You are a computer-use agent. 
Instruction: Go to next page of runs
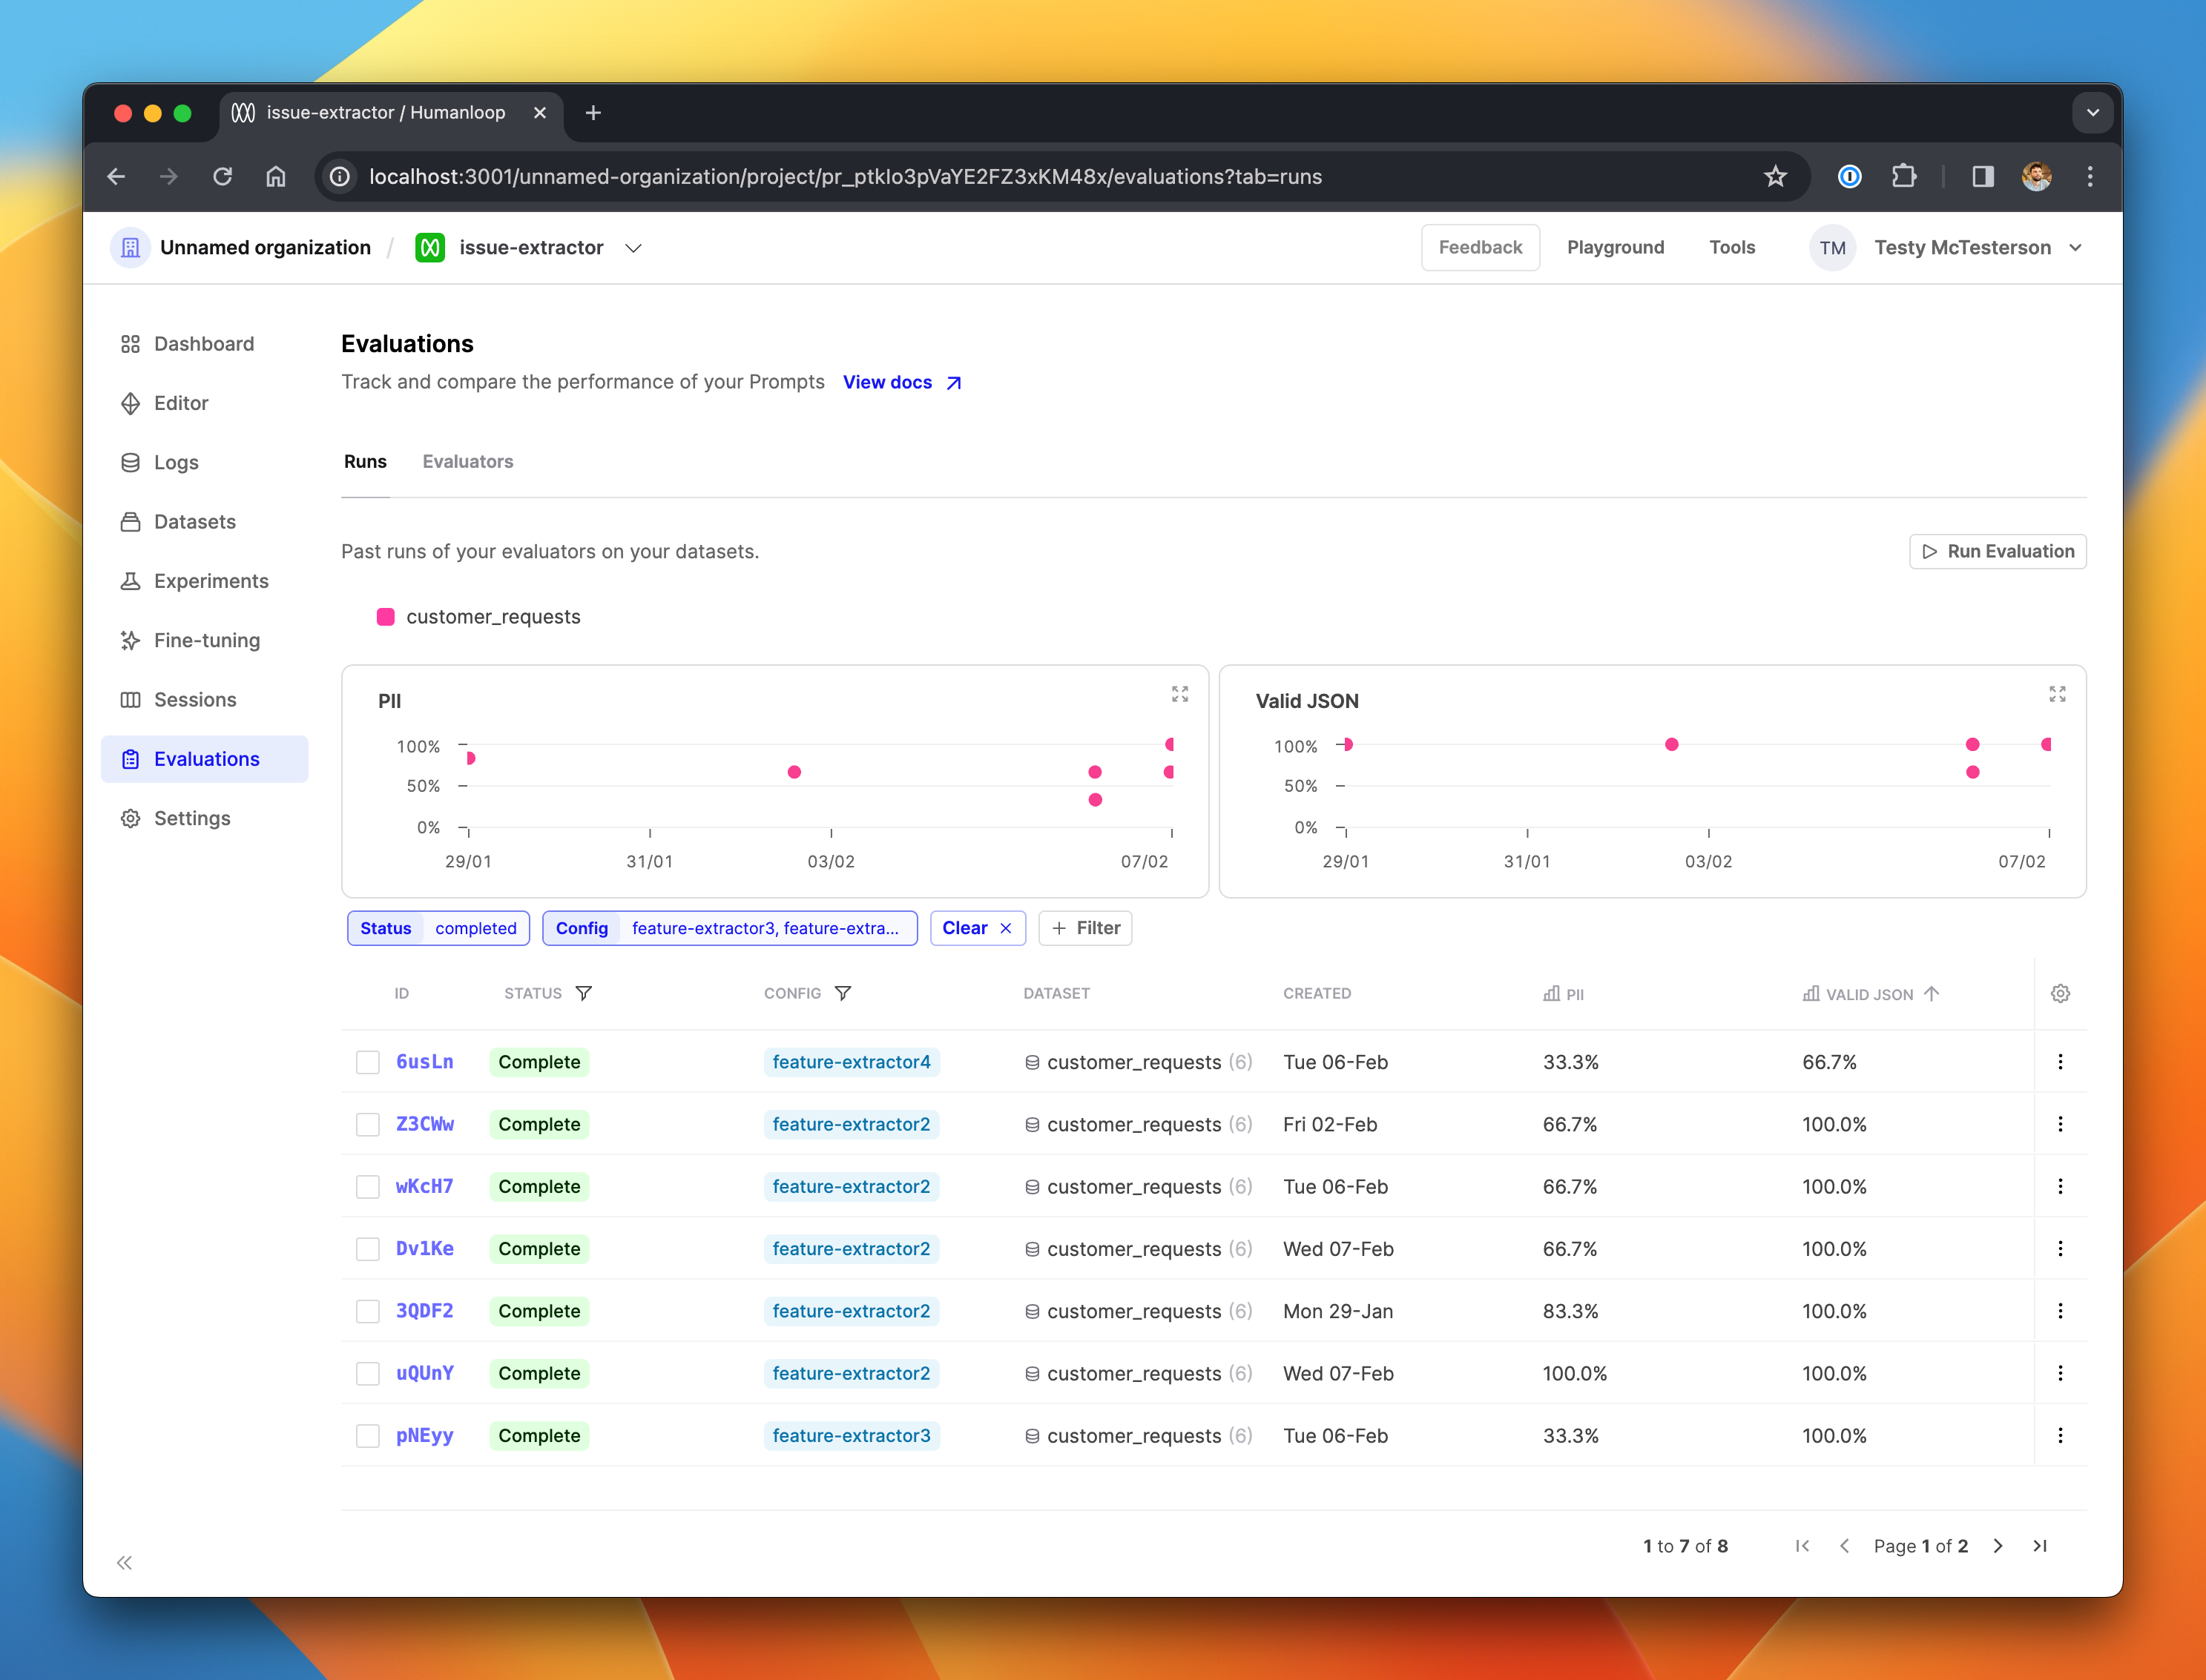(1998, 1546)
